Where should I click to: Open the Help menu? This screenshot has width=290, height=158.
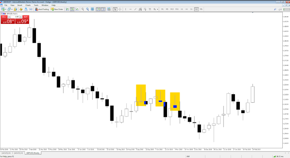(53, 5)
